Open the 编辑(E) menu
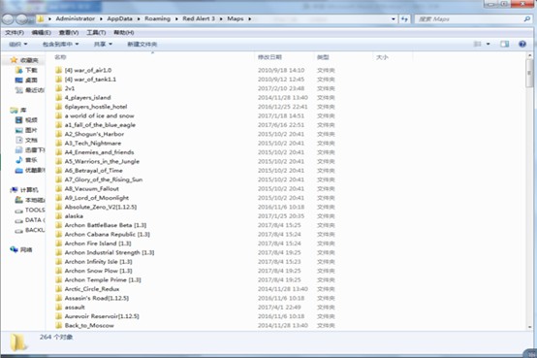 (x=41, y=33)
